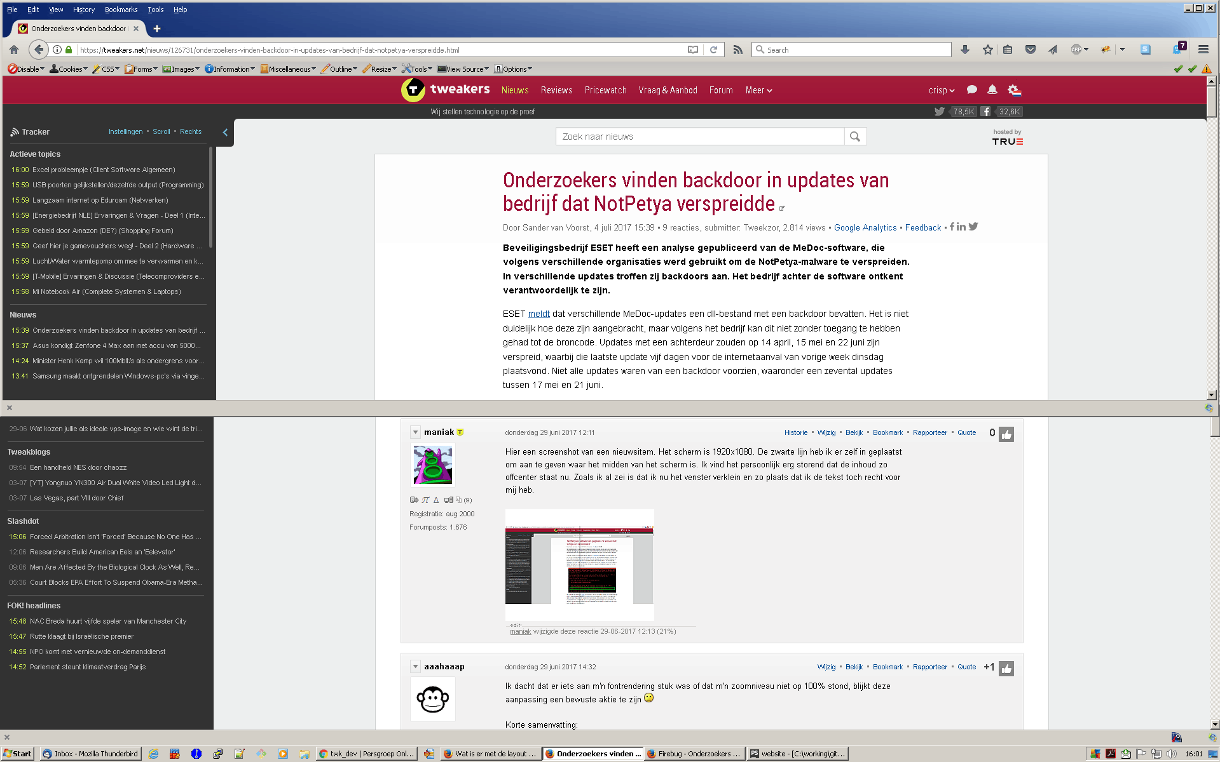Click the Twitter follower count icon
The width and height of the screenshot is (1220, 762).
(939, 112)
